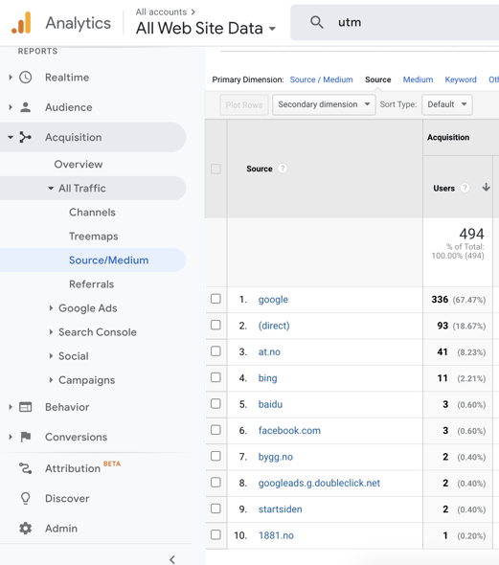Open the facebook.com source link

point(289,430)
